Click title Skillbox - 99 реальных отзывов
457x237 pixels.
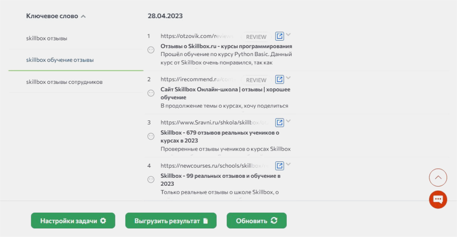(220, 180)
